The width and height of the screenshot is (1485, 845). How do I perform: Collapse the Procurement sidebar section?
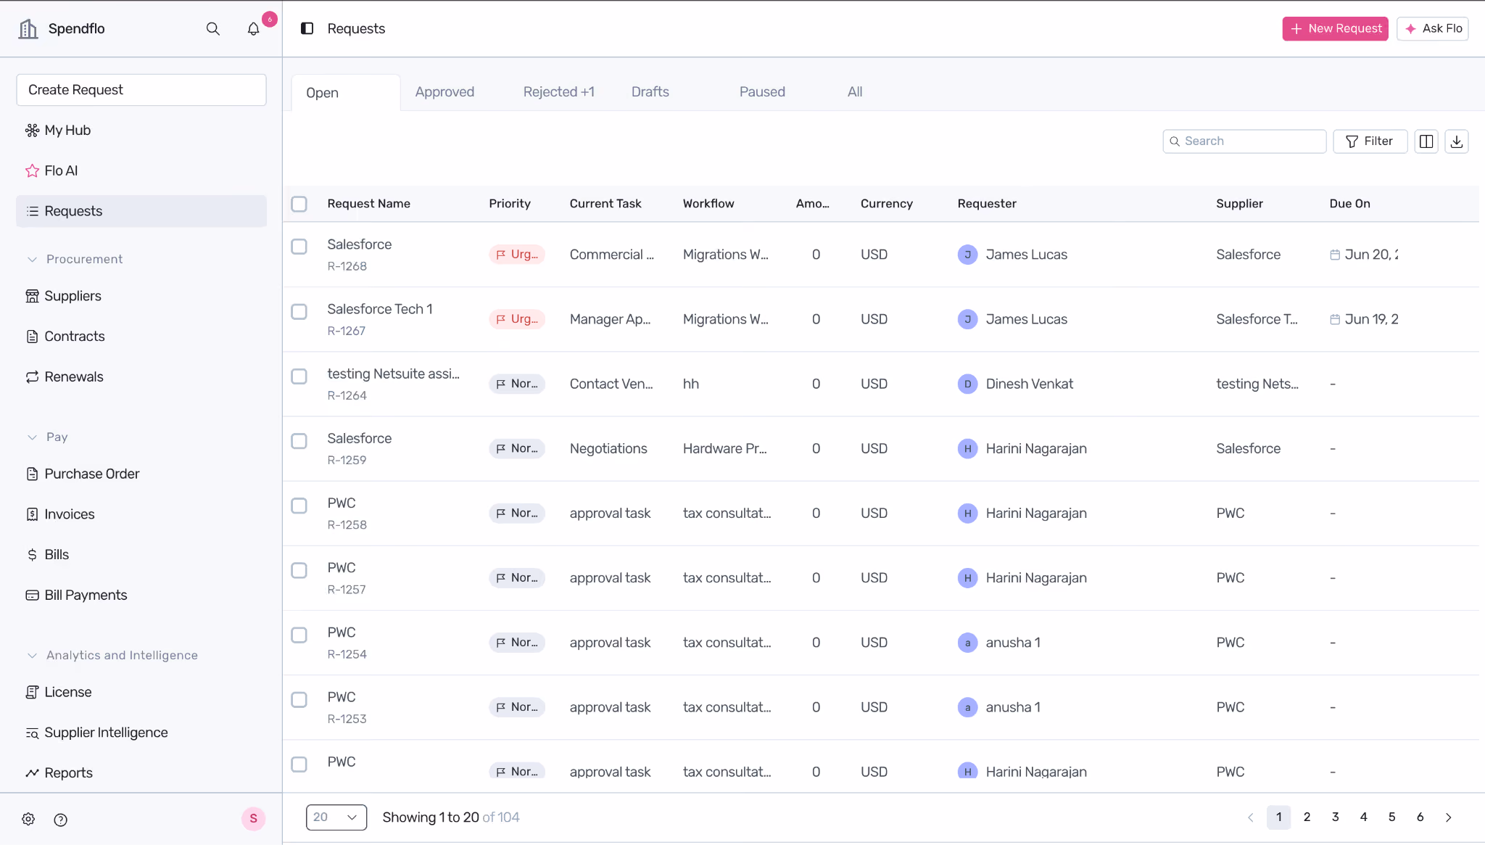32,260
